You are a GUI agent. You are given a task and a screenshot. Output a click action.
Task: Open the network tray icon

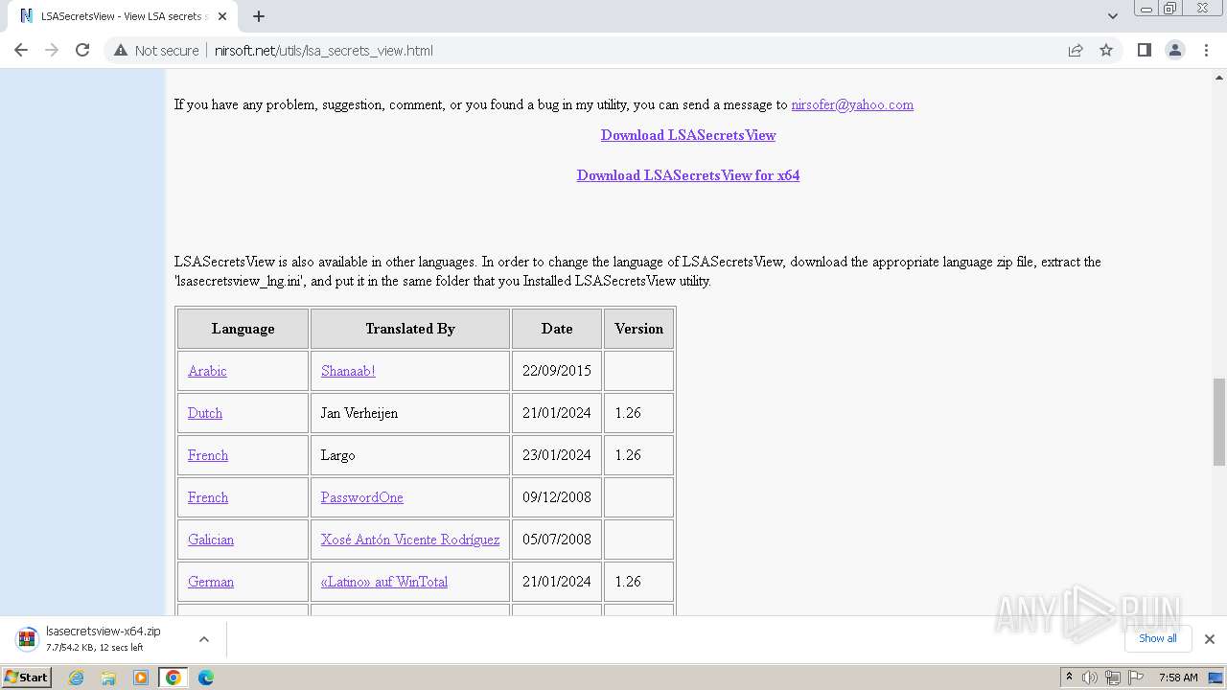coord(1113,678)
